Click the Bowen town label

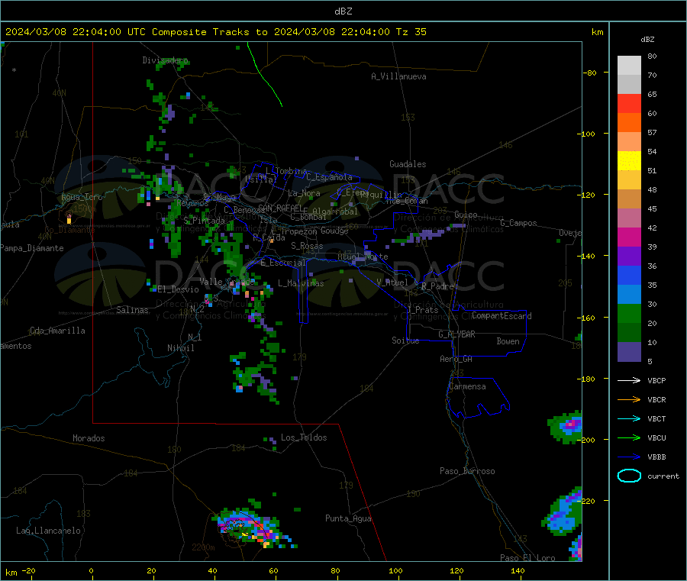tap(508, 341)
